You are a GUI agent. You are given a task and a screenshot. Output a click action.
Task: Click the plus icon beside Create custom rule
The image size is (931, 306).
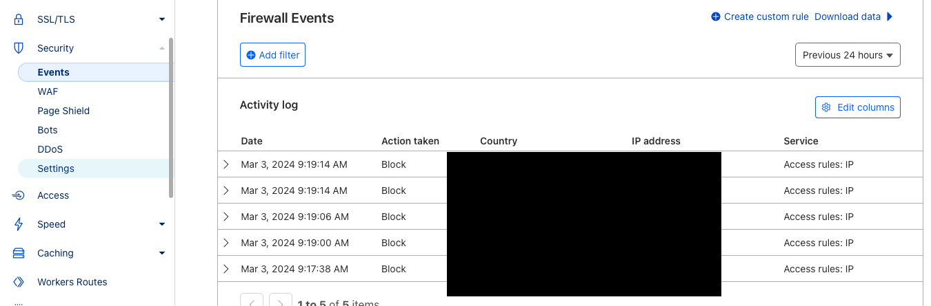716,17
